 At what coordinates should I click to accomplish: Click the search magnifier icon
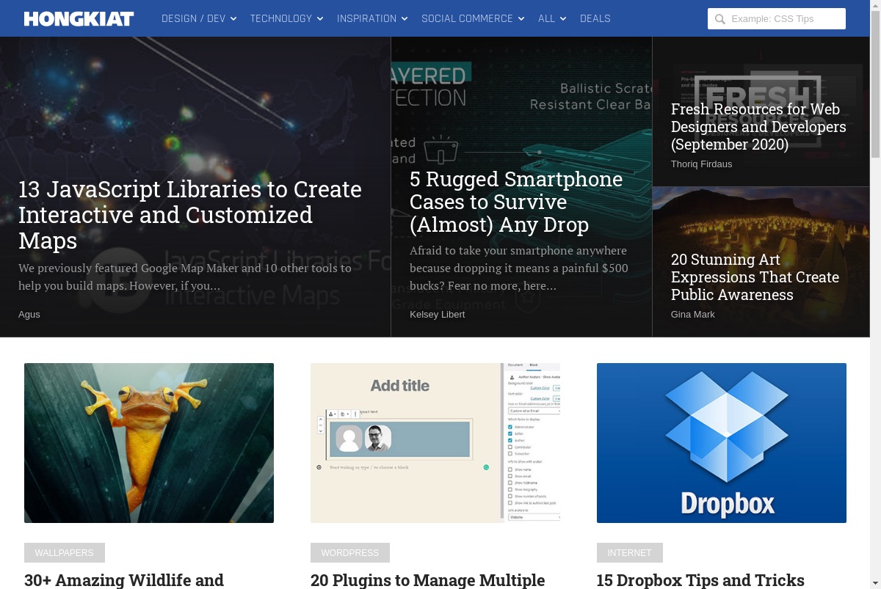[x=720, y=19]
